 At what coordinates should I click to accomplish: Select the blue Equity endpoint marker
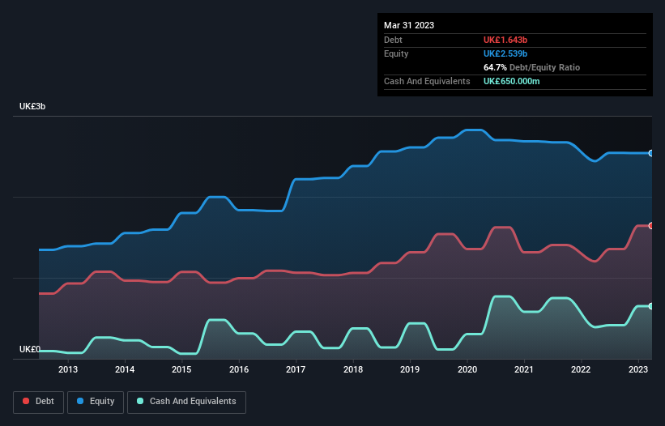[651, 153]
